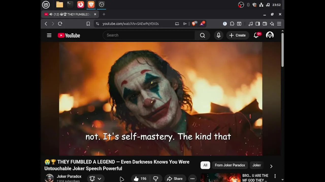Click the search magnifier button

pyautogui.click(x=202, y=35)
